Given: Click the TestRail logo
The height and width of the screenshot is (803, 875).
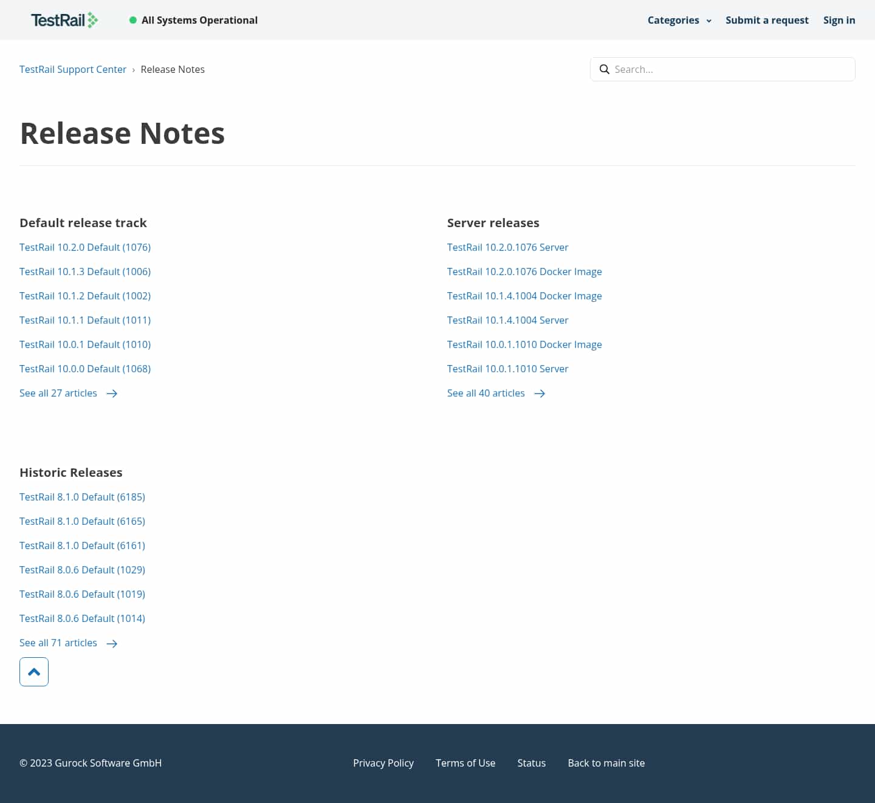Looking at the screenshot, I should 64,19.
